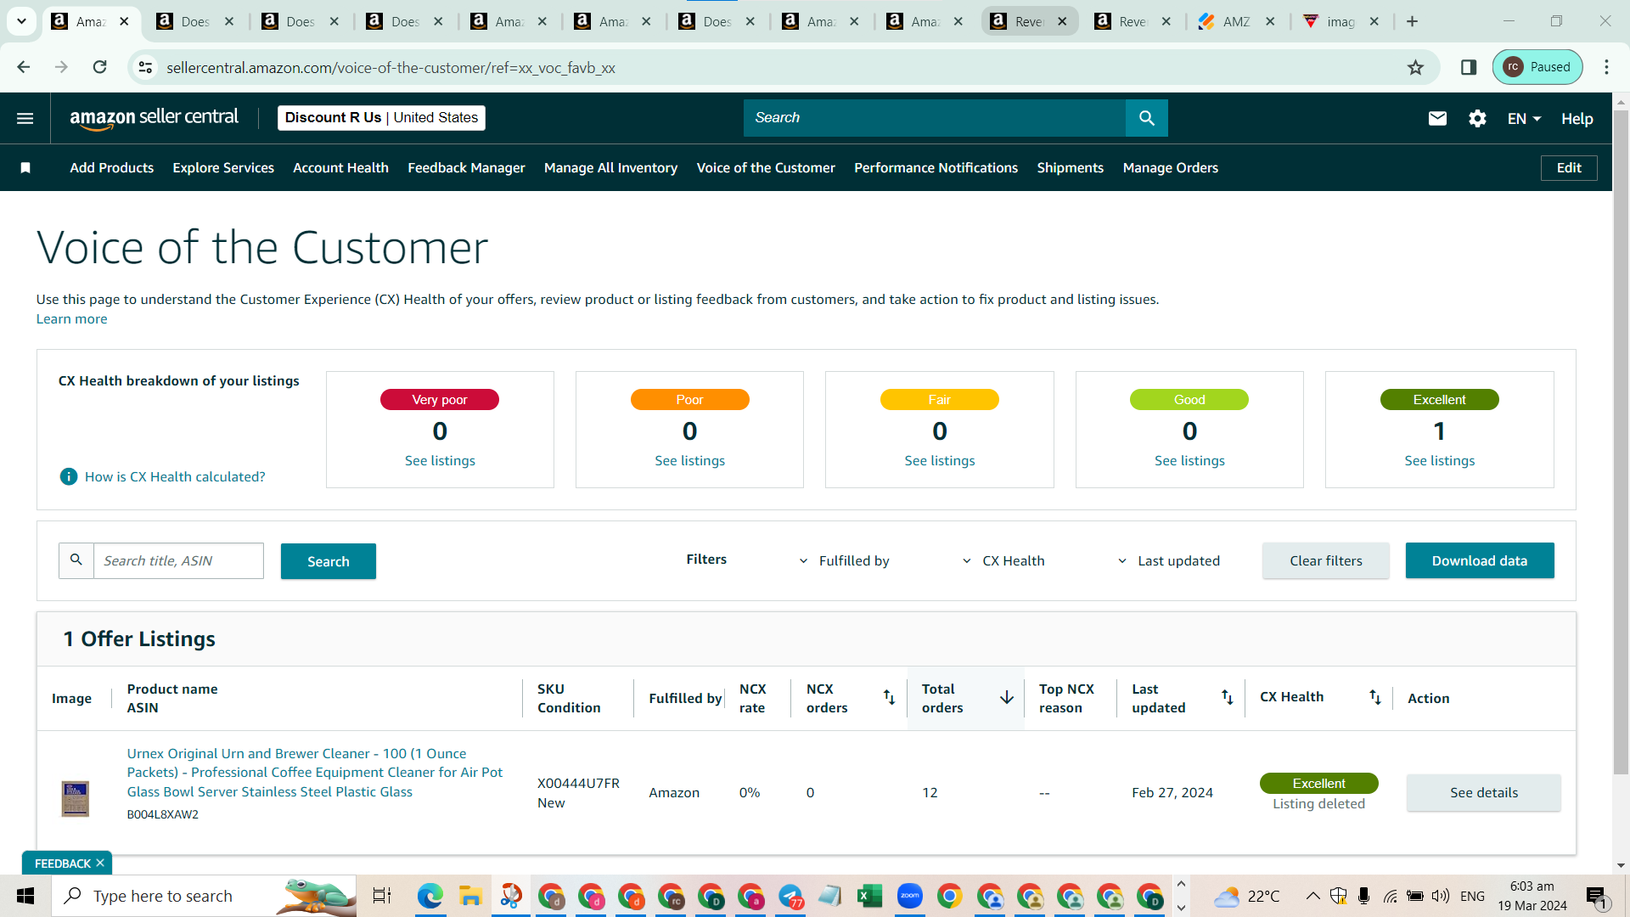Open File Explorer from the taskbar
Viewport: 1630px width, 917px height.
point(470,896)
